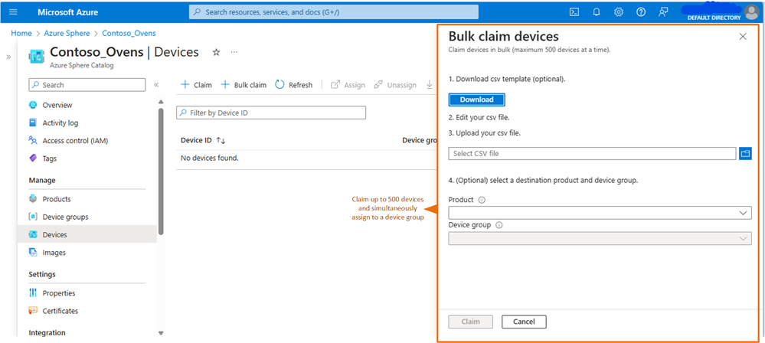Click the Filter by Device ID field
The height and width of the screenshot is (343, 765).
pos(271,113)
